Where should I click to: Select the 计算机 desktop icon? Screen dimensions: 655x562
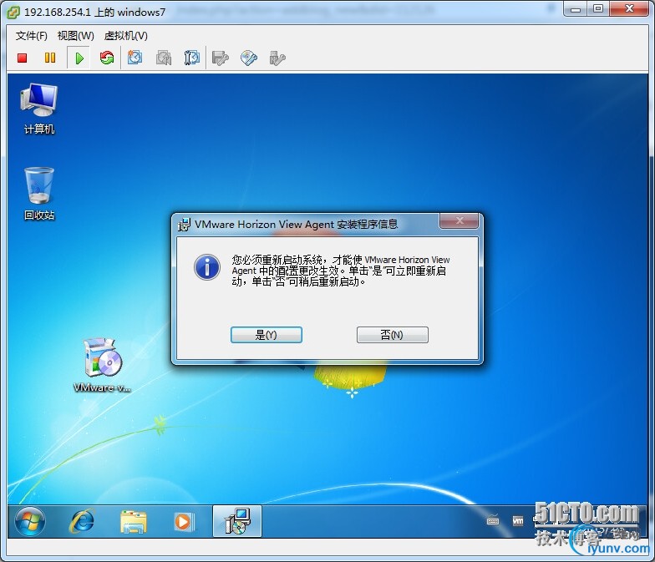(x=38, y=109)
